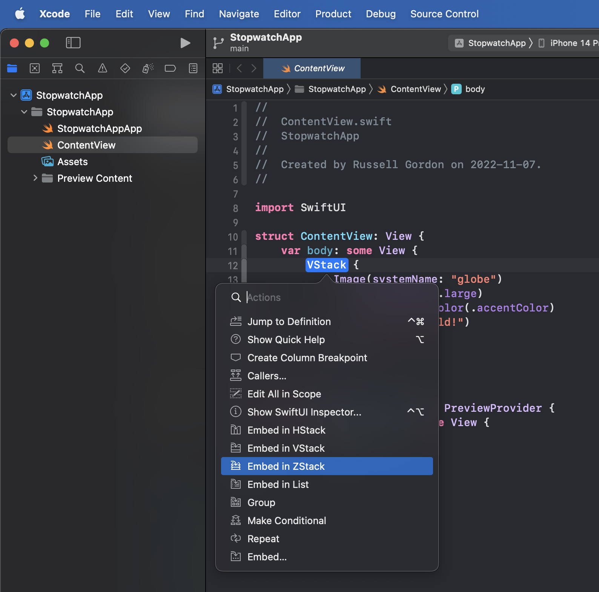This screenshot has height=592, width=599.
Task: Open the Breakpoint navigator icon
Action: (x=170, y=68)
